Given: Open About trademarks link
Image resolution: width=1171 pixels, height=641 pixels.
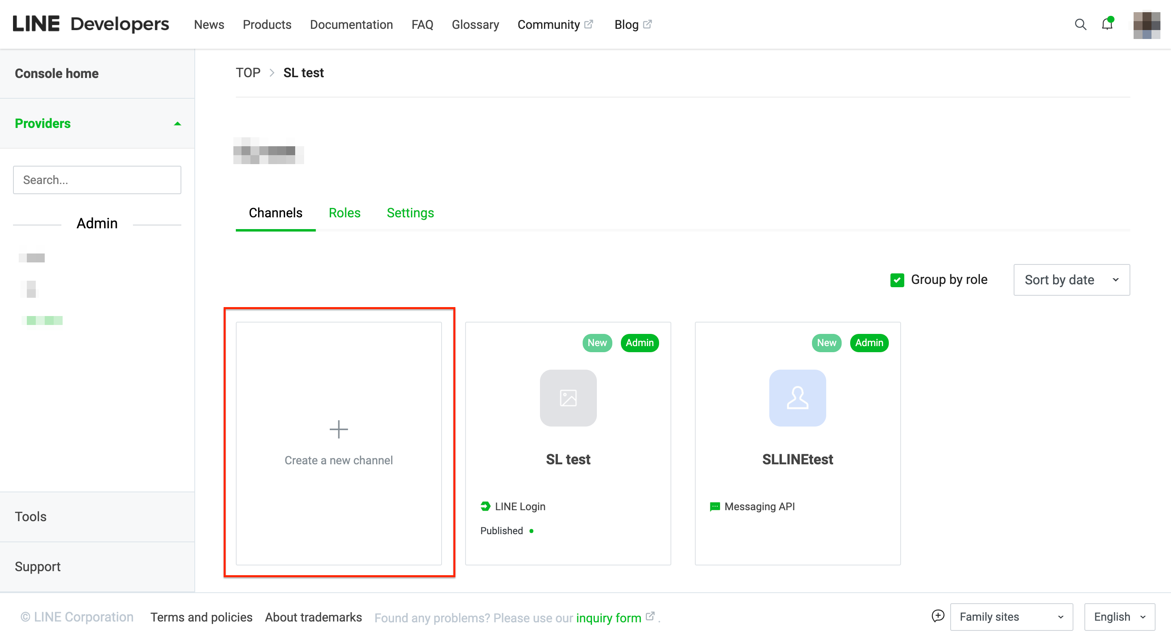Looking at the screenshot, I should [313, 617].
